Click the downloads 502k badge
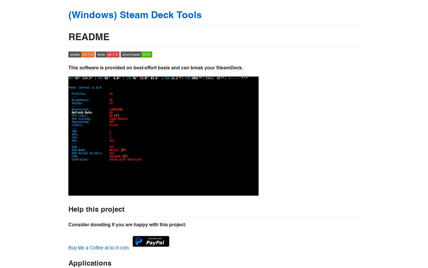This screenshot has width=428, height=268. pyautogui.click(x=136, y=54)
